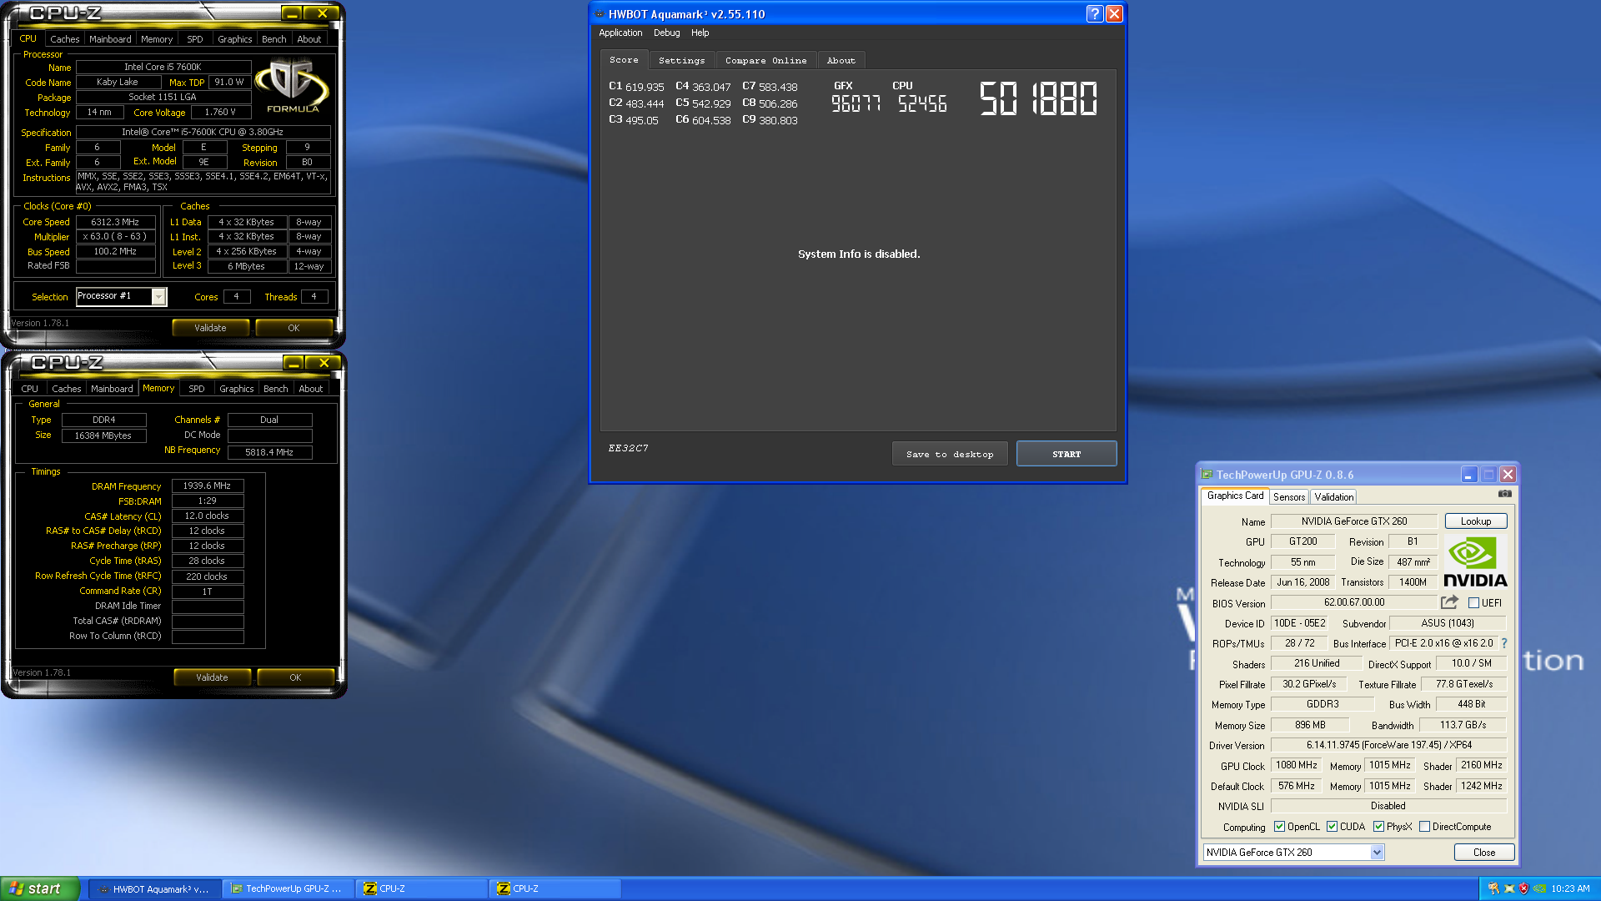The width and height of the screenshot is (1601, 901).
Task: Switch to the Settings tab in Aquamark
Action: click(x=681, y=61)
